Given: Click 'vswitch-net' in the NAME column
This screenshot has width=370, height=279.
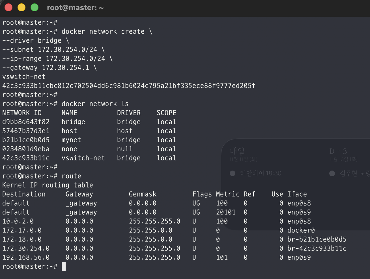Looking at the screenshot, I should pyautogui.click(x=83, y=158).
